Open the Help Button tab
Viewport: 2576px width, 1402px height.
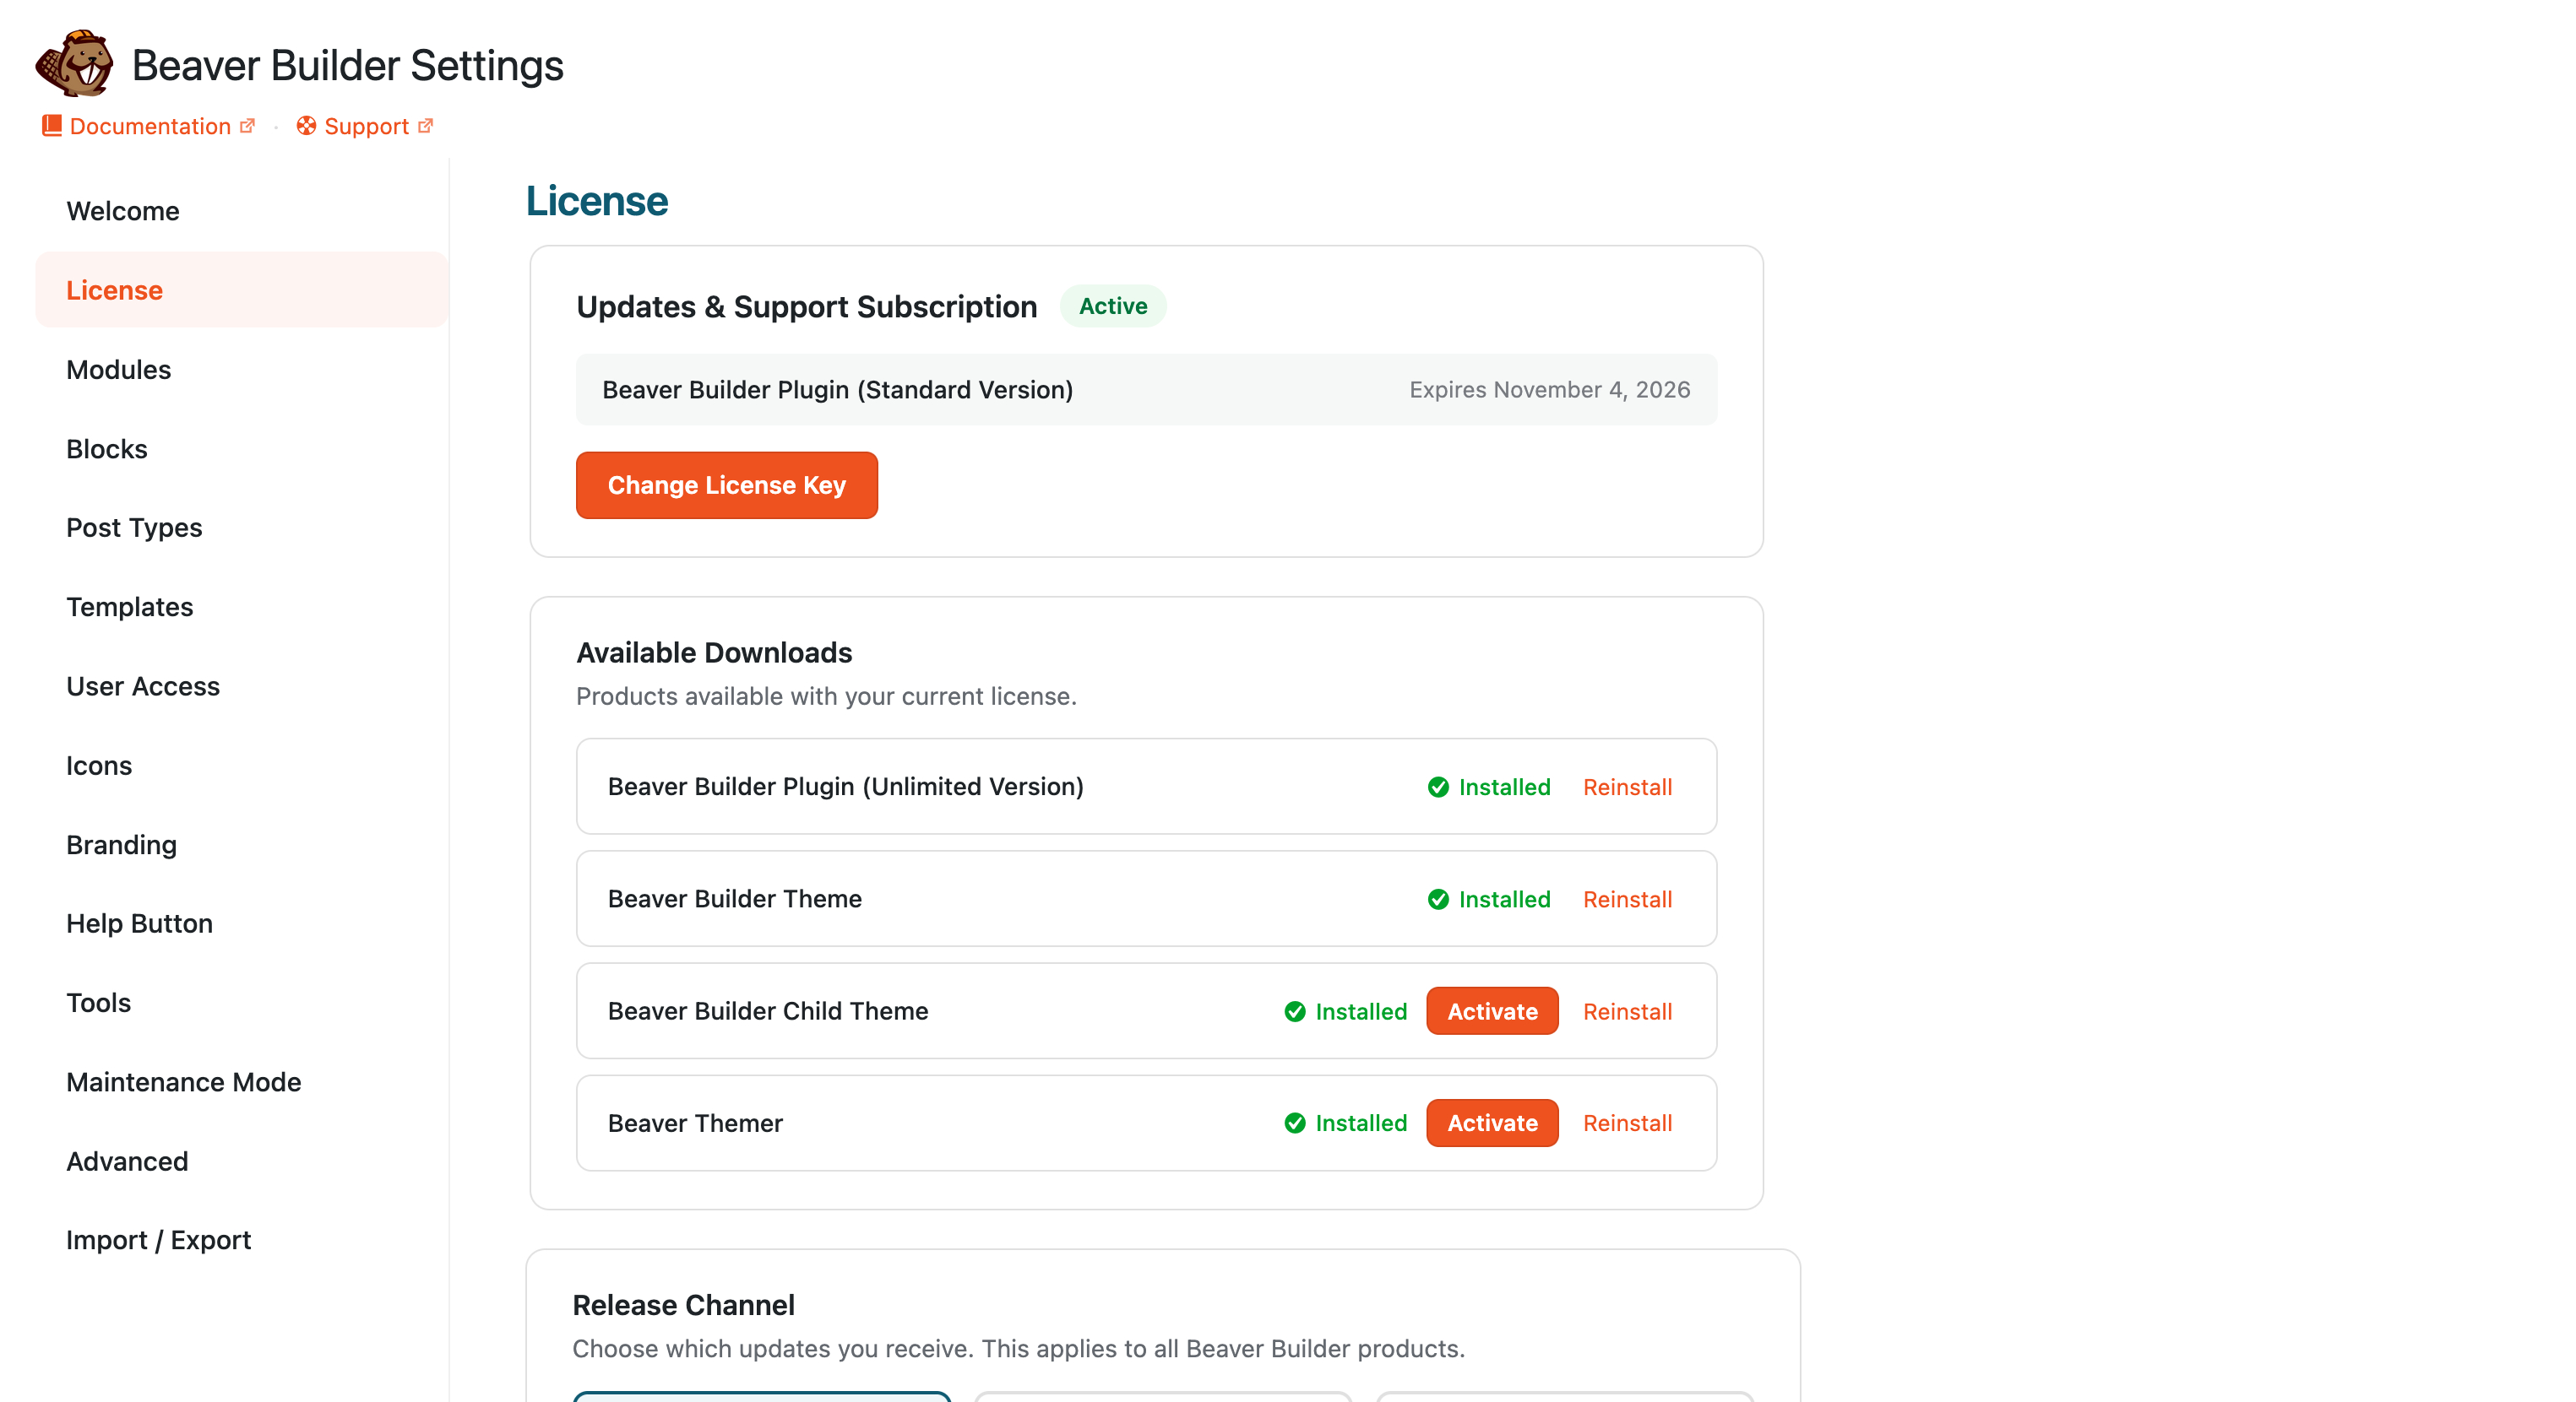tap(241, 923)
